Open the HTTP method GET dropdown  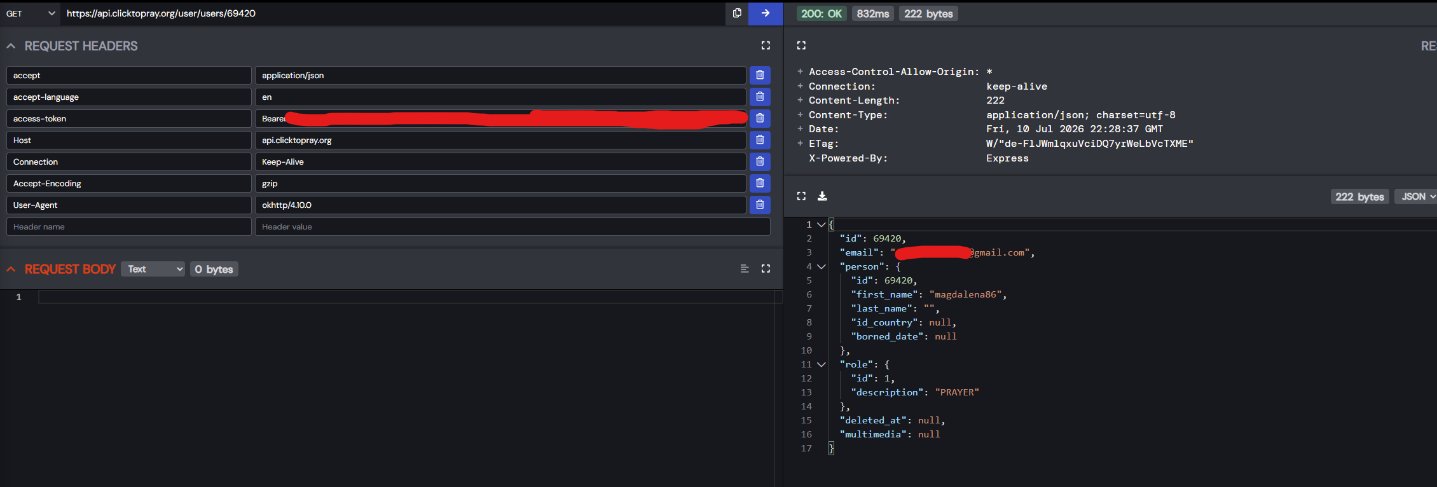click(x=30, y=13)
